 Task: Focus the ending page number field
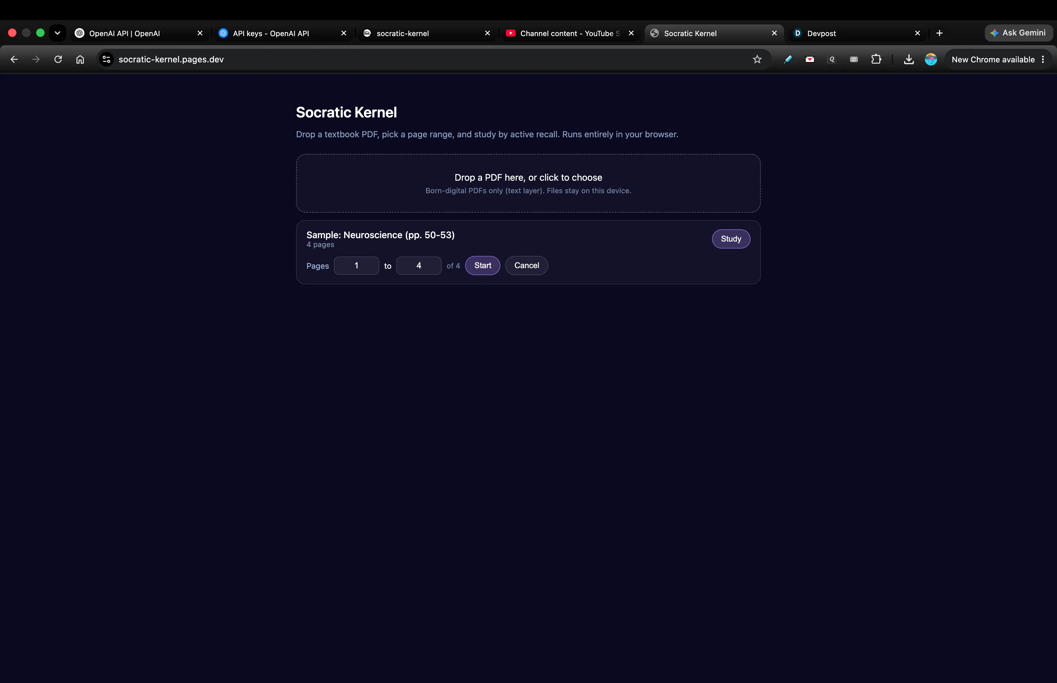click(419, 266)
